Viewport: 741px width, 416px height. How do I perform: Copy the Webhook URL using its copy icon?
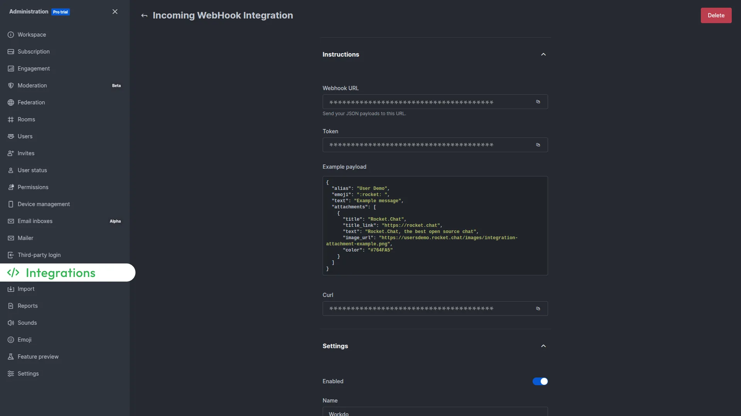click(538, 102)
